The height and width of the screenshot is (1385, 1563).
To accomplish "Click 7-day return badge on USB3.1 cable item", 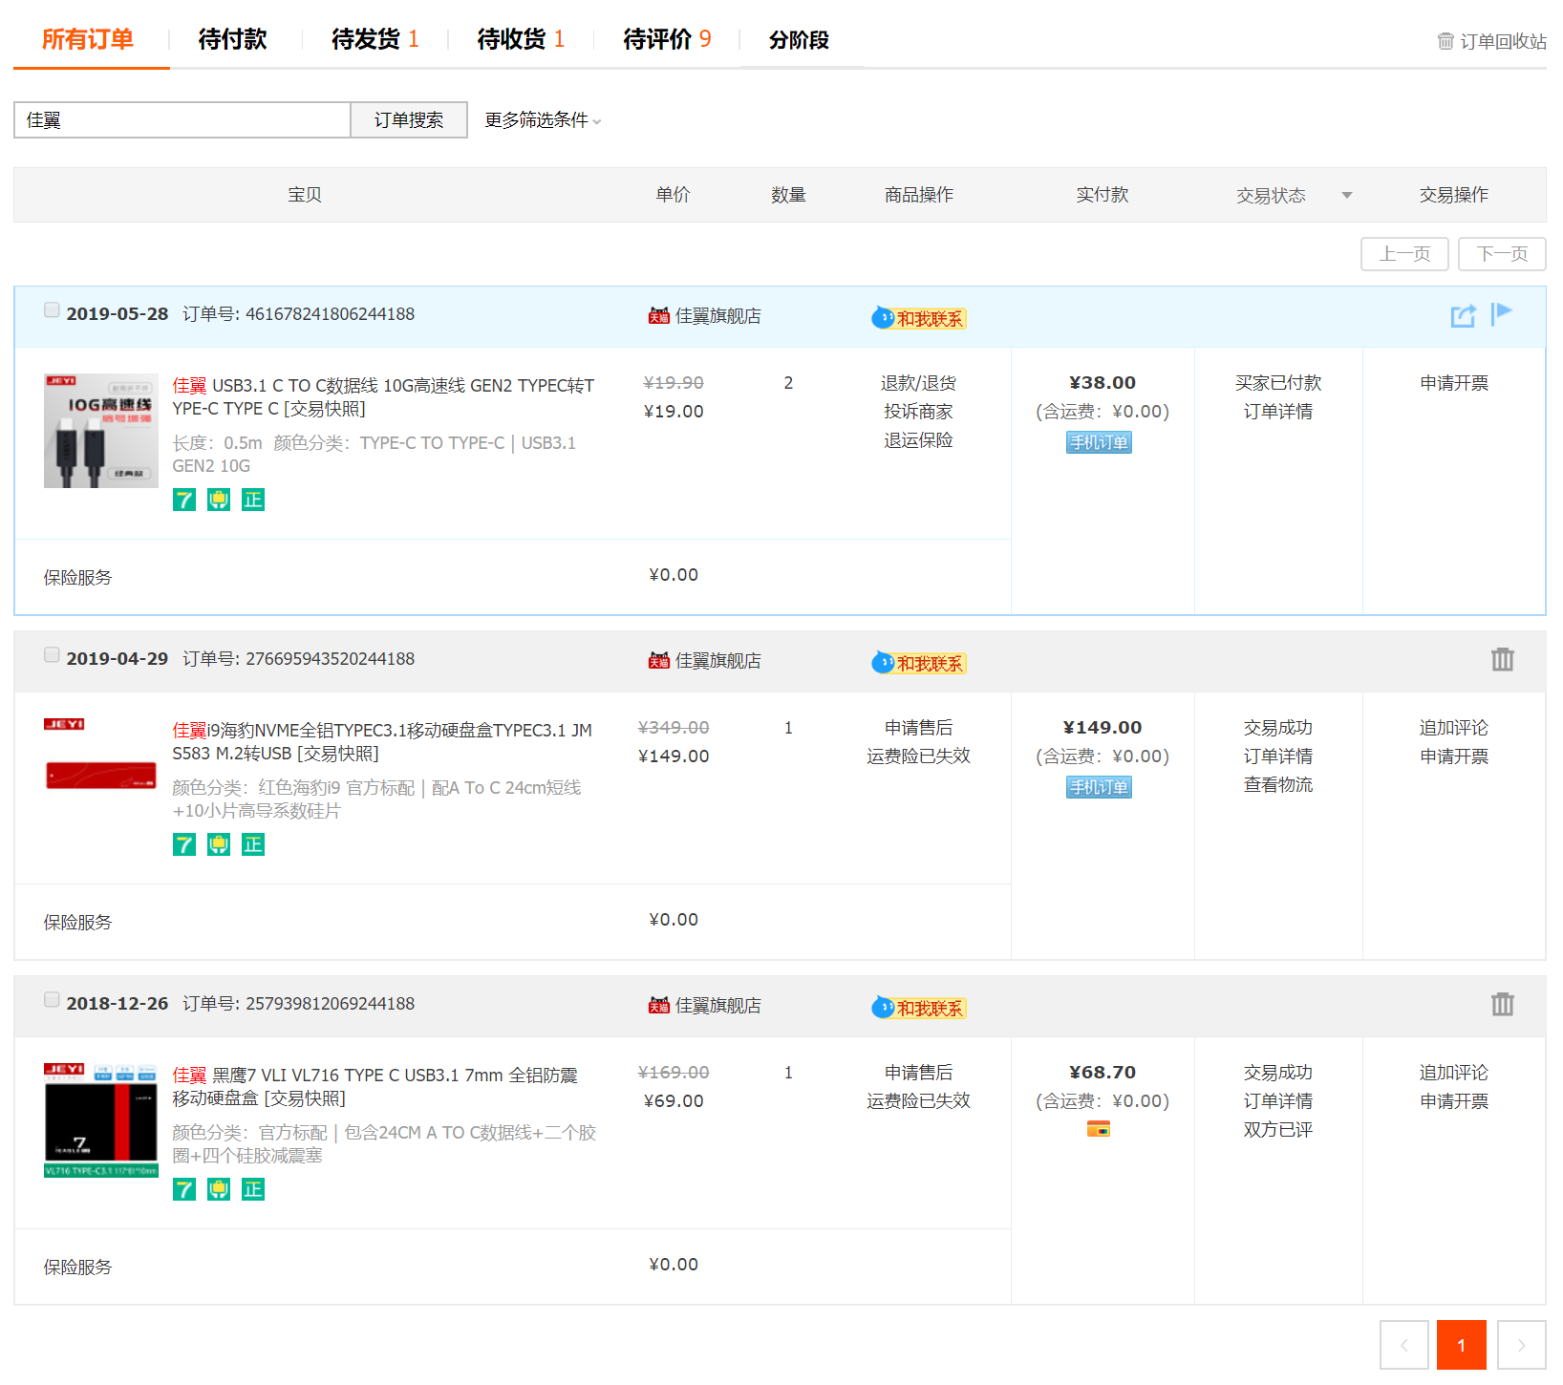I will pyautogui.click(x=184, y=500).
